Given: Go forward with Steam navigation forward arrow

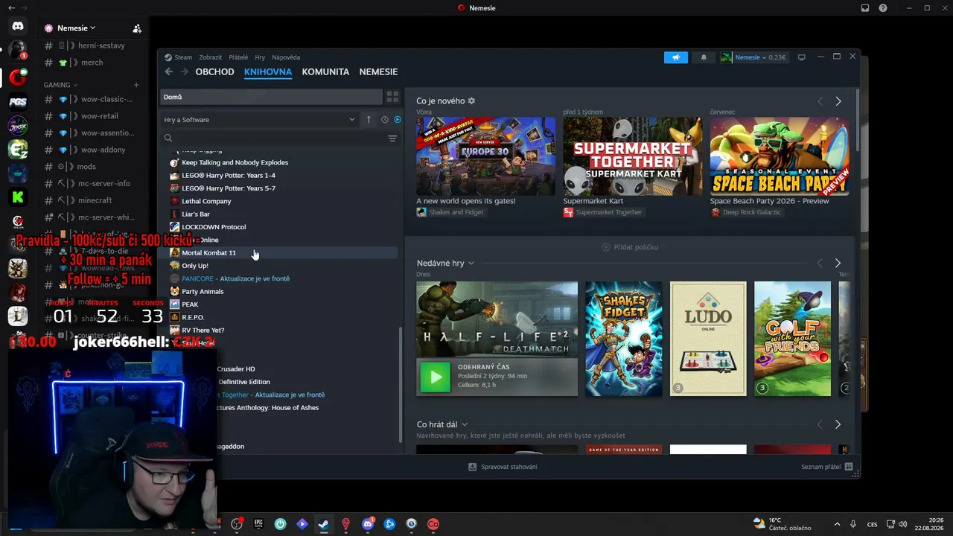Looking at the screenshot, I should tap(184, 72).
